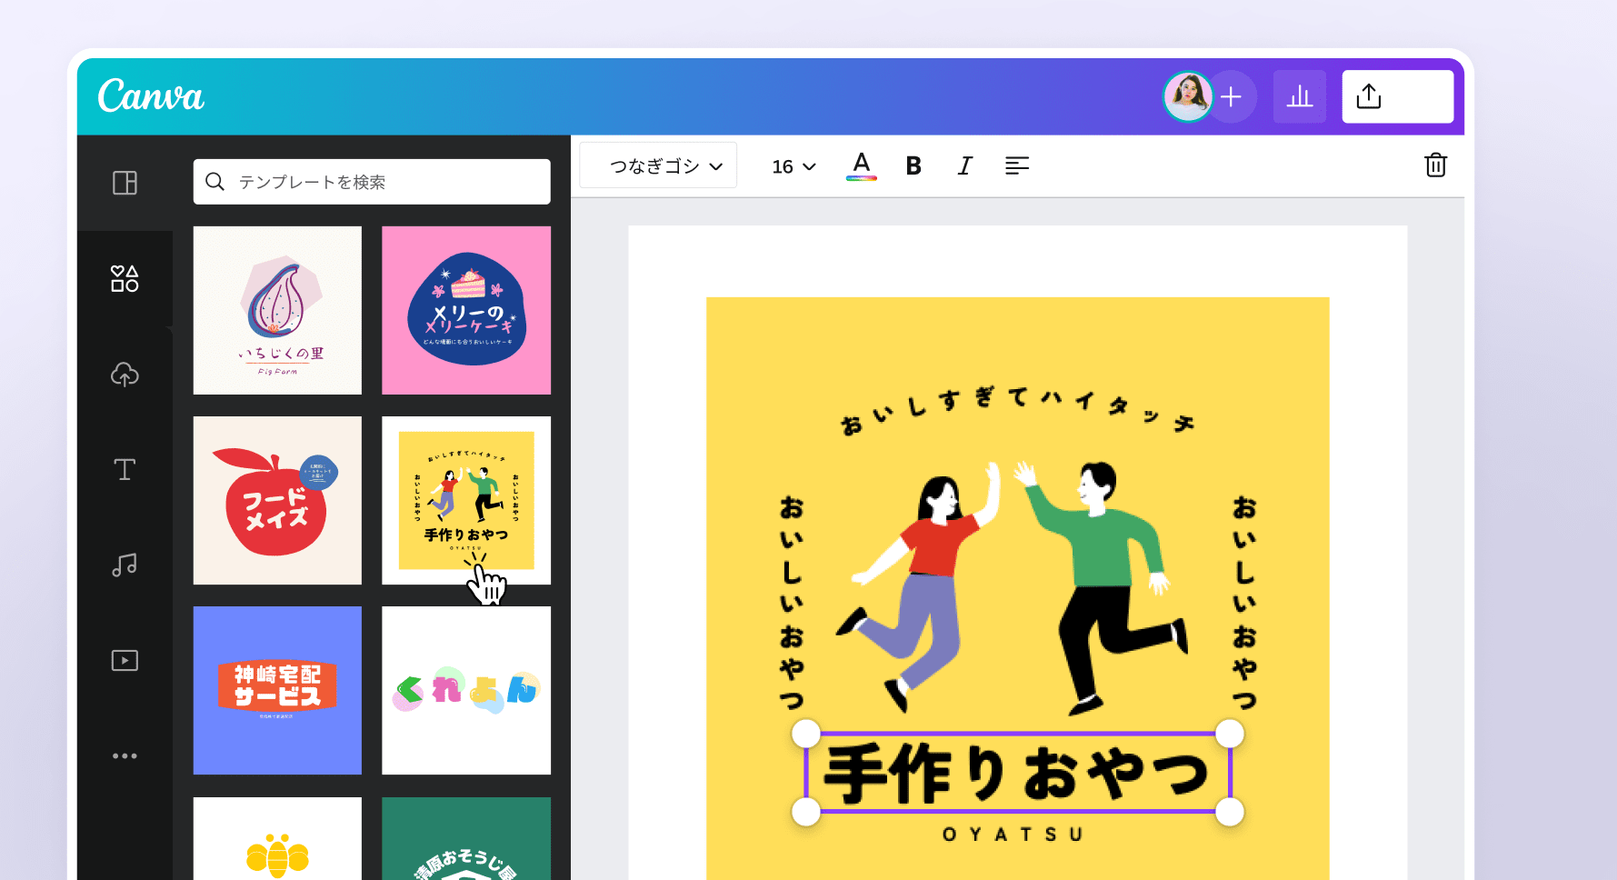Click the template search field
This screenshot has width=1617, height=880.
coord(372,181)
